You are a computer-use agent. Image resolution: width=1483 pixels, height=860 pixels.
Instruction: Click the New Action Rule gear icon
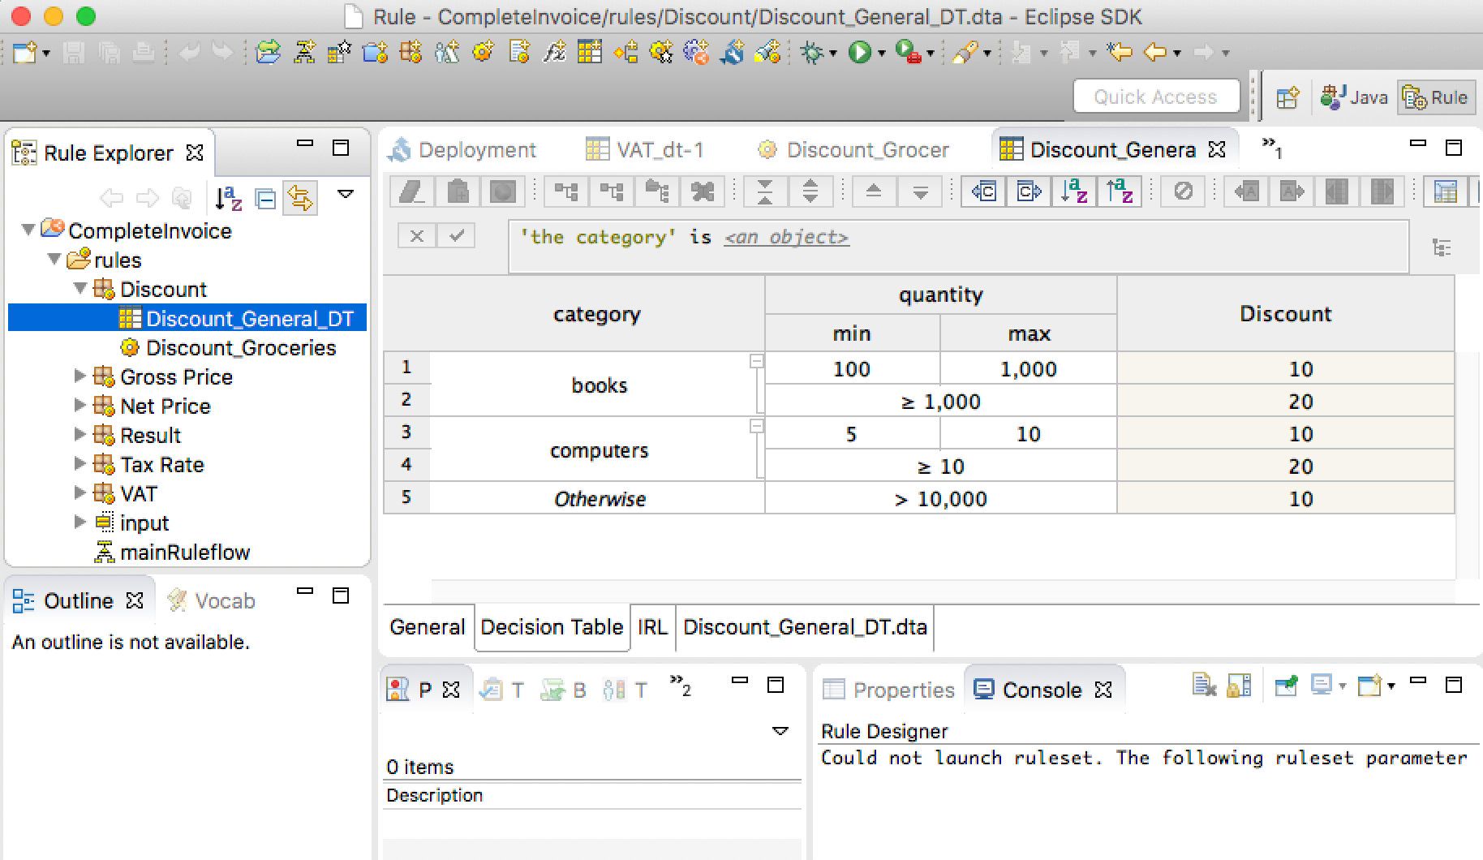click(x=483, y=53)
